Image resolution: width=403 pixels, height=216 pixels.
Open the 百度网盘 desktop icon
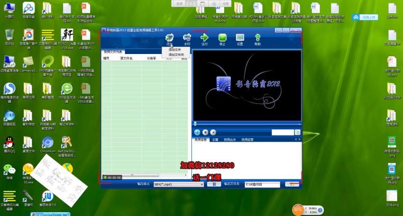click(28, 10)
